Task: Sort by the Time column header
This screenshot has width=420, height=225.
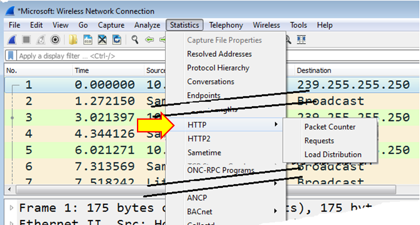Action: click(x=108, y=70)
